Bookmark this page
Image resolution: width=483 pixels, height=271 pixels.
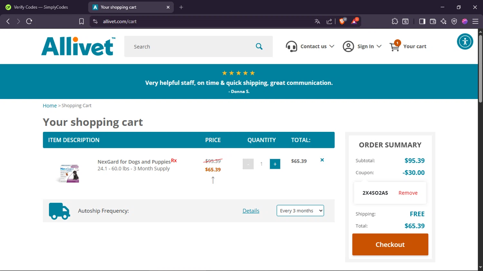pyautogui.click(x=81, y=21)
